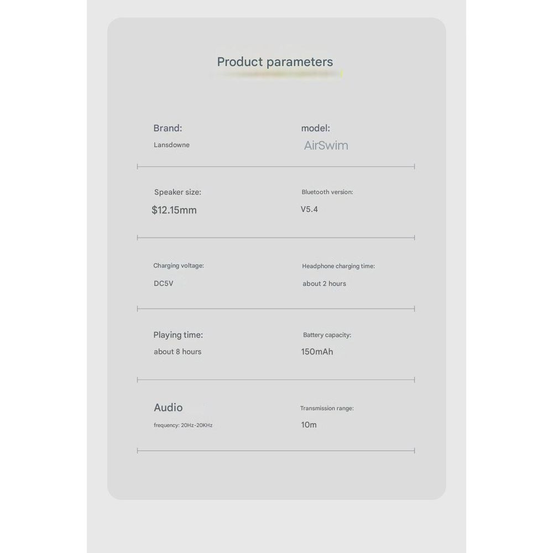Select the frequency 20Hz-20KHz text
The height and width of the screenshot is (553, 553).
(183, 425)
